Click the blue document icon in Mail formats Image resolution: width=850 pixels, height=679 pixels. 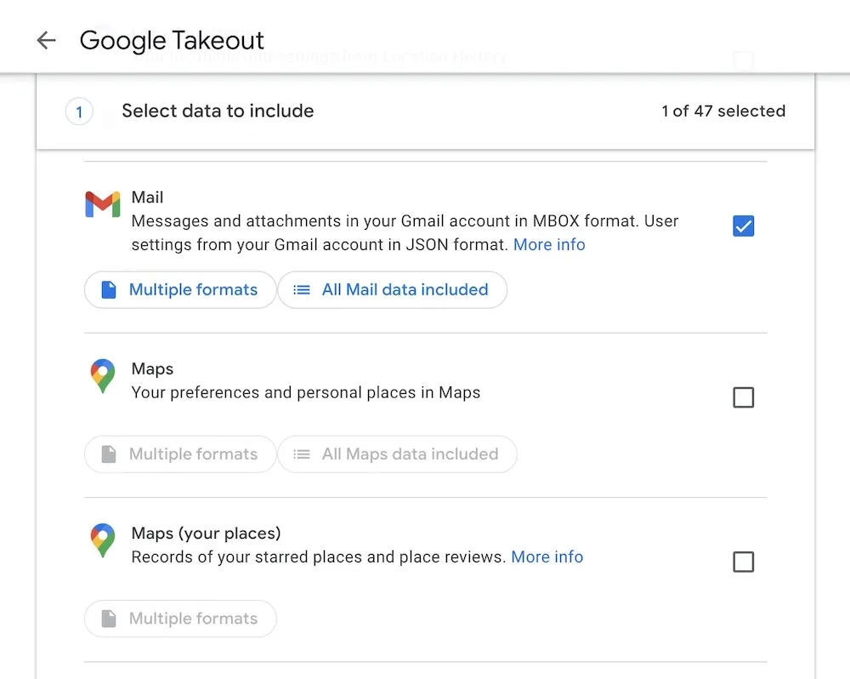[x=109, y=290]
